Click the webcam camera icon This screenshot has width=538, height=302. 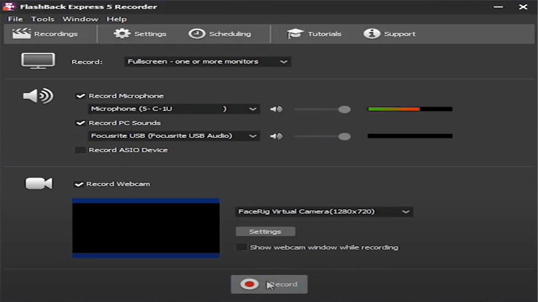tap(39, 183)
